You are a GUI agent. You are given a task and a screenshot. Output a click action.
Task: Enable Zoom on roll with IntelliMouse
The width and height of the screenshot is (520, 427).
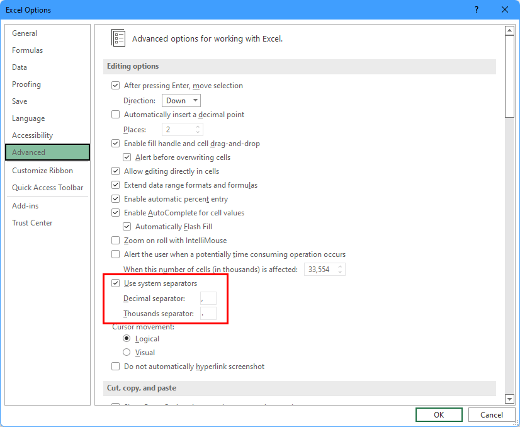pyautogui.click(x=115, y=241)
